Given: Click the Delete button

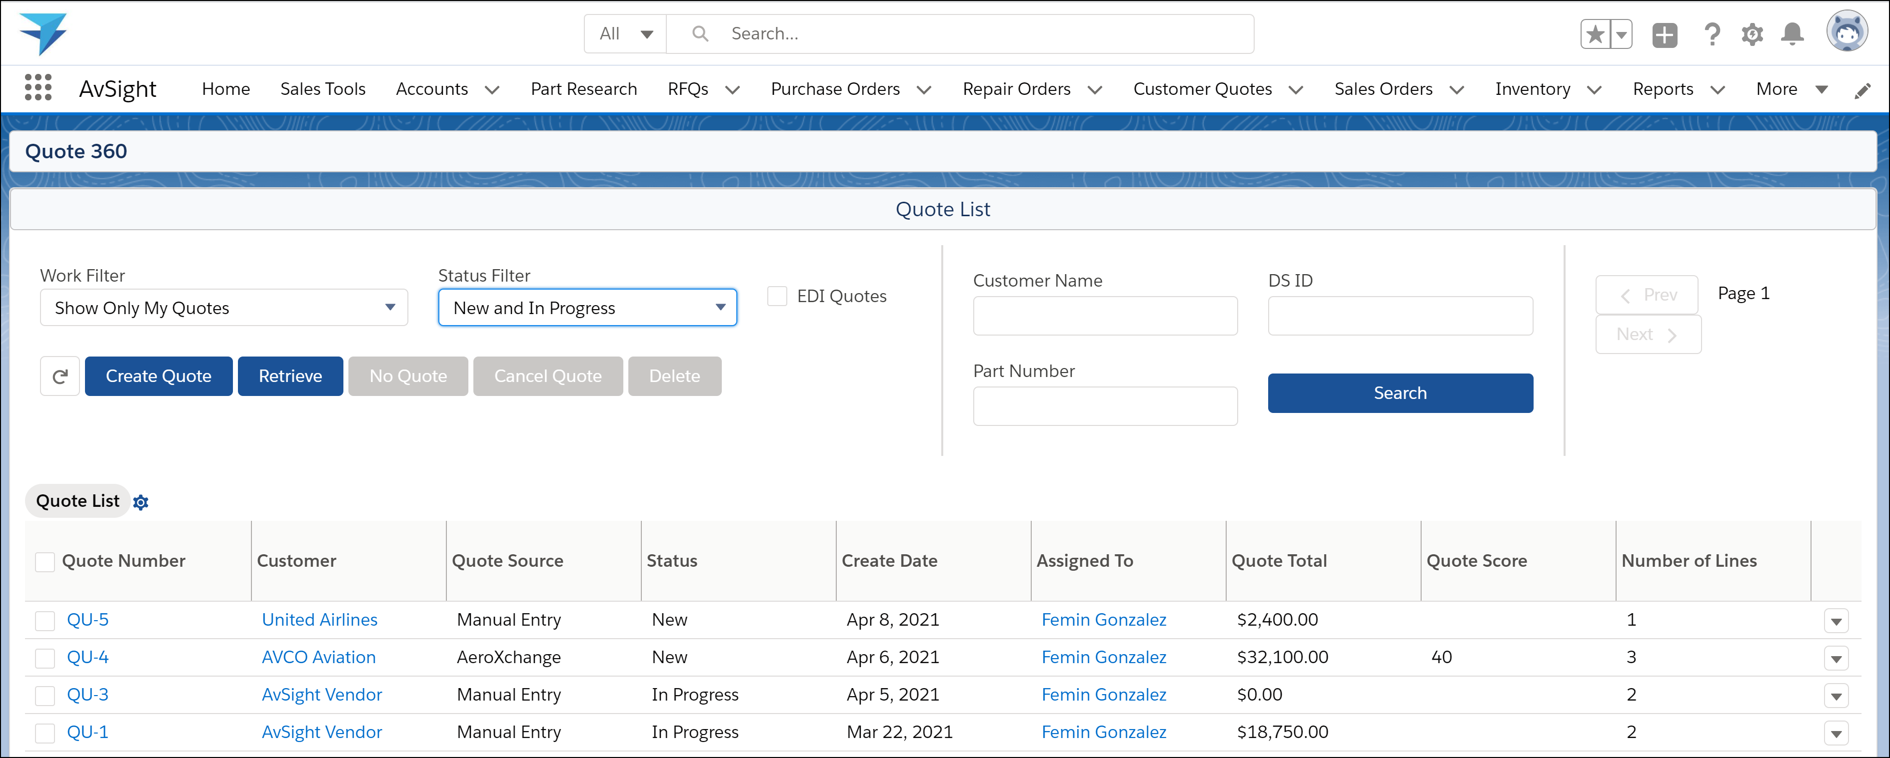Looking at the screenshot, I should (675, 376).
